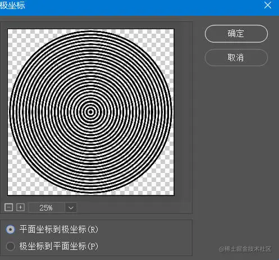
Task: Zoom out preview with minus icon
Action: (8, 207)
